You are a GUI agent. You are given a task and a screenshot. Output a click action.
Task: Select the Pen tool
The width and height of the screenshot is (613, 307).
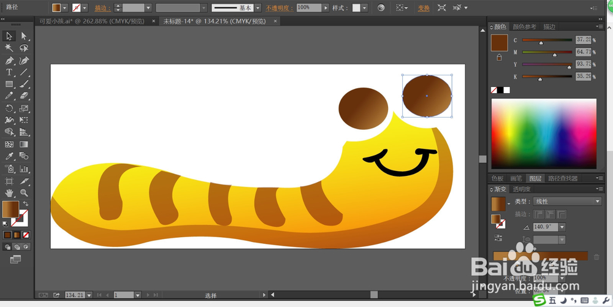point(9,61)
